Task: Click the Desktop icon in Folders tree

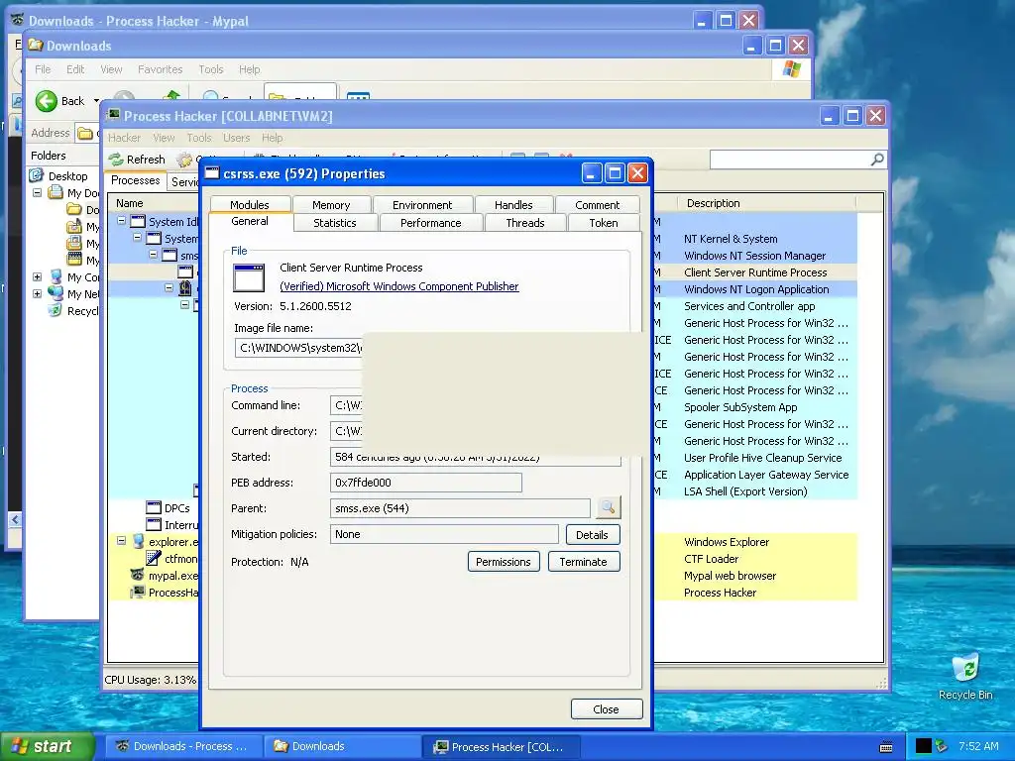Action: click(37, 175)
